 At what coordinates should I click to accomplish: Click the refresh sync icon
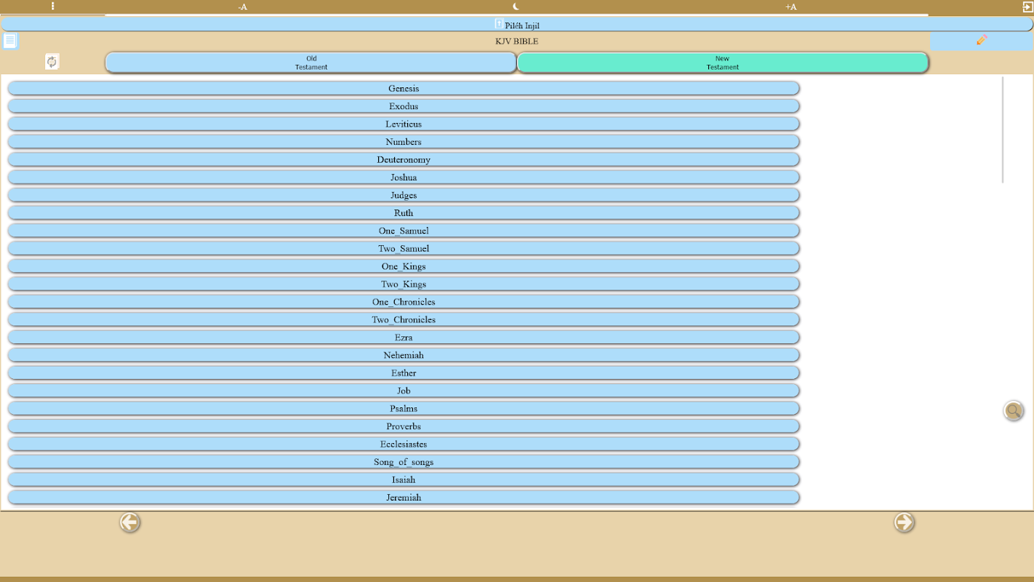point(52,62)
